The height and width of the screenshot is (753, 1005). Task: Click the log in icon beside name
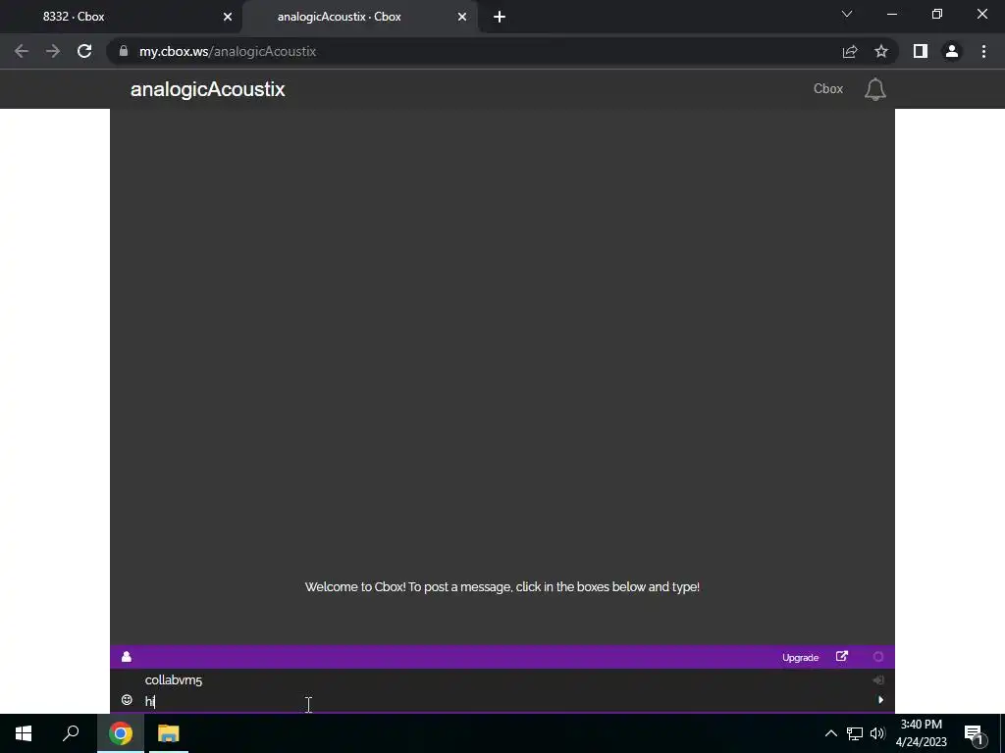(x=878, y=680)
